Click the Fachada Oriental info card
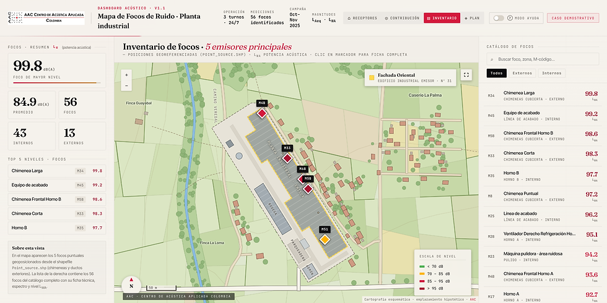 [x=410, y=78]
